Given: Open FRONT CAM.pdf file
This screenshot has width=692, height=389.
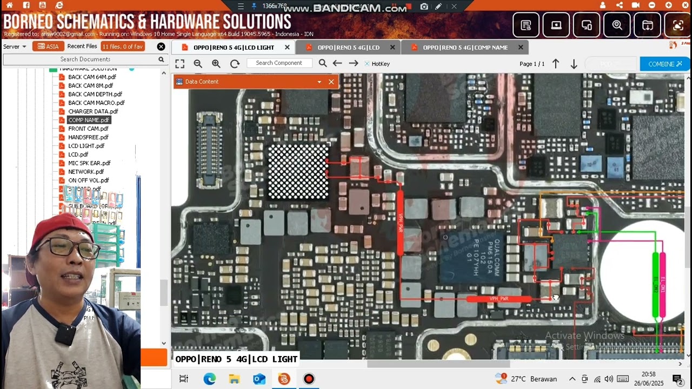Looking at the screenshot, I should point(88,129).
